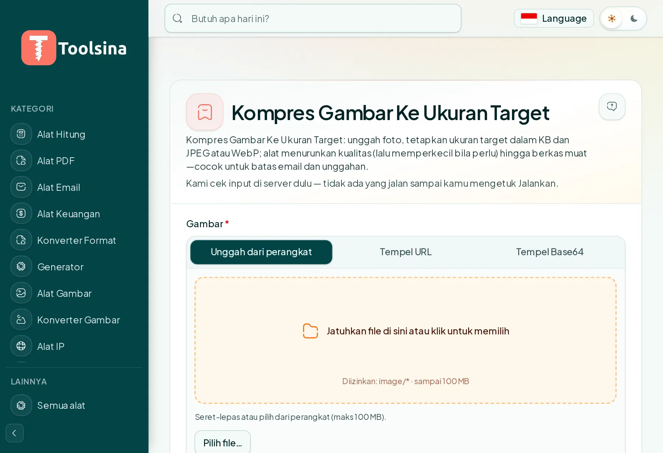Image resolution: width=663 pixels, height=453 pixels.
Task: Click the orange folder icon in dropzone
Action: (310, 331)
